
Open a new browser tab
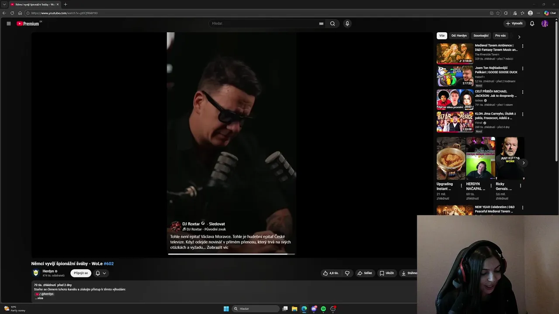tap(66, 4)
